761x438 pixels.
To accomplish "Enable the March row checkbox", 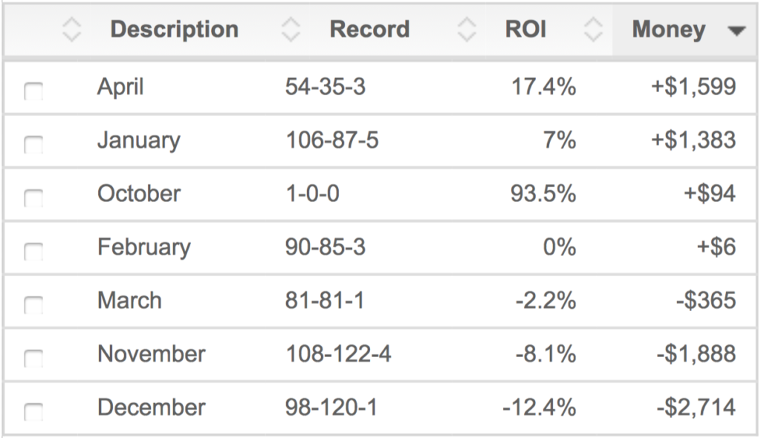I will 33,304.
